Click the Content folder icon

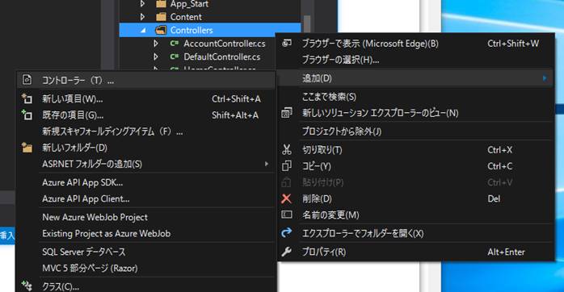click(x=161, y=17)
